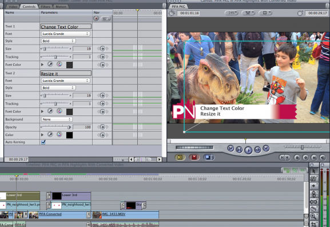This screenshot has height=227, width=330.
Task: Open the Text 1 Font dropdown Lucida Grande
Action: [65, 34]
